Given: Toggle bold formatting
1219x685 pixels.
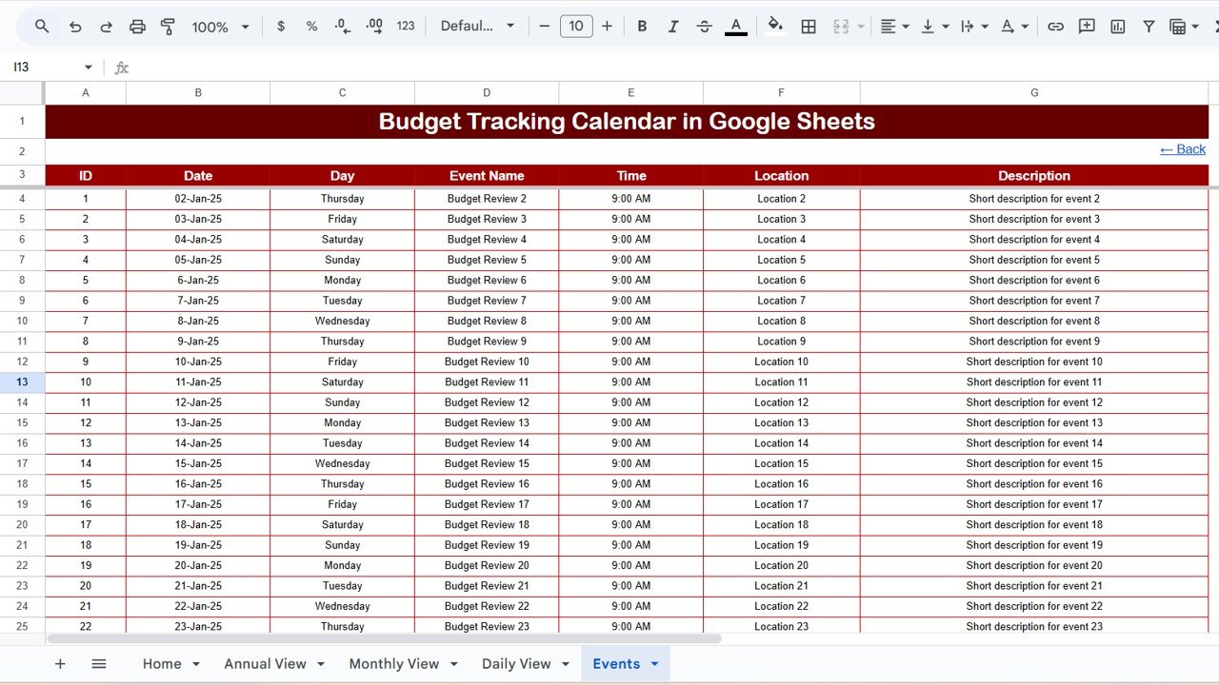Looking at the screenshot, I should (642, 27).
